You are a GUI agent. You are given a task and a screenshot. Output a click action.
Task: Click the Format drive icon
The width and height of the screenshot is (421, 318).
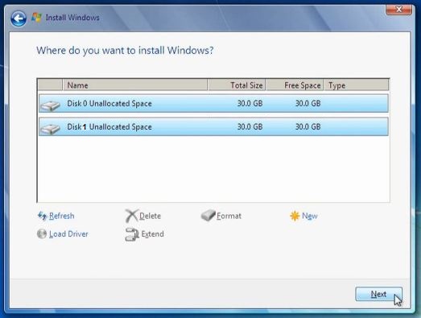point(208,216)
